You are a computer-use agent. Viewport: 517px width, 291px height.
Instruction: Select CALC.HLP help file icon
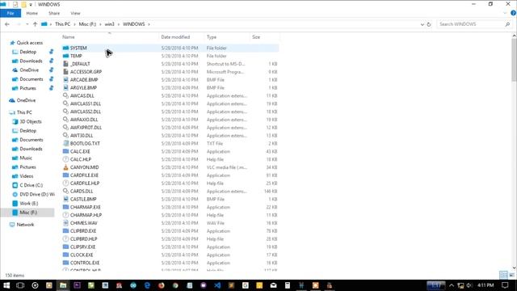(x=65, y=159)
